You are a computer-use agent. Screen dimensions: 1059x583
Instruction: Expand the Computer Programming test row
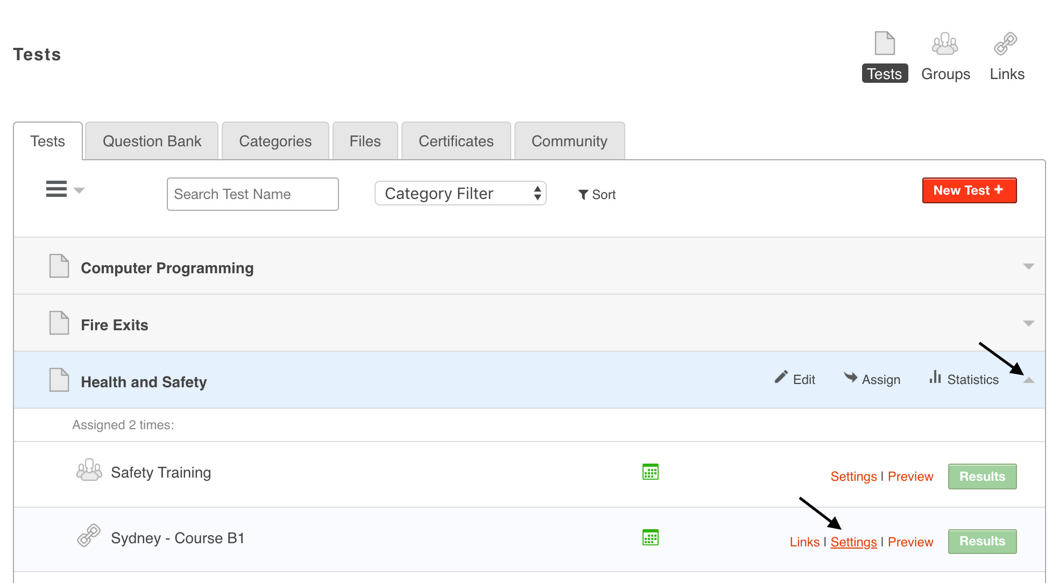(1028, 267)
